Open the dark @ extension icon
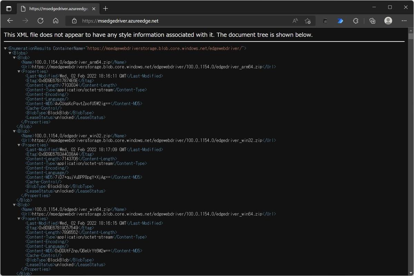Screen dimensions: 414x276 tap(325, 21)
